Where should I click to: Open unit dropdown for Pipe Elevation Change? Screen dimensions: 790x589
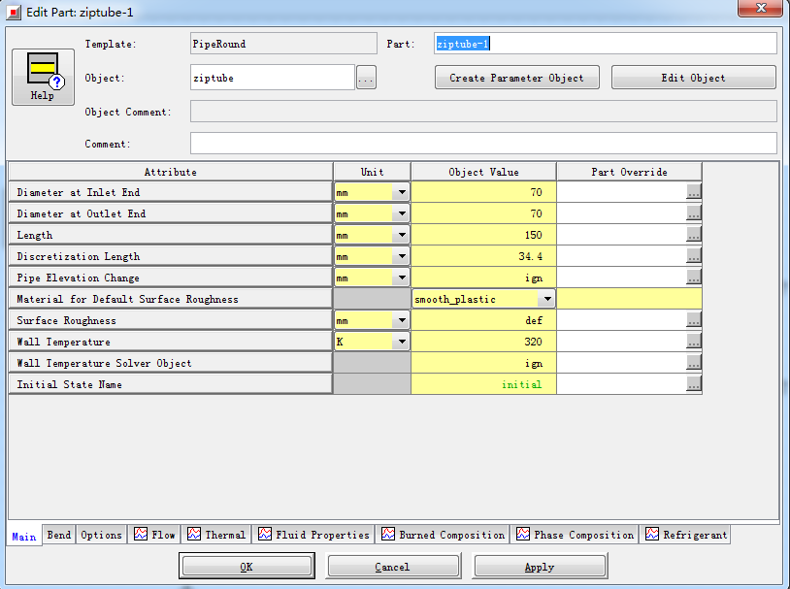(401, 278)
